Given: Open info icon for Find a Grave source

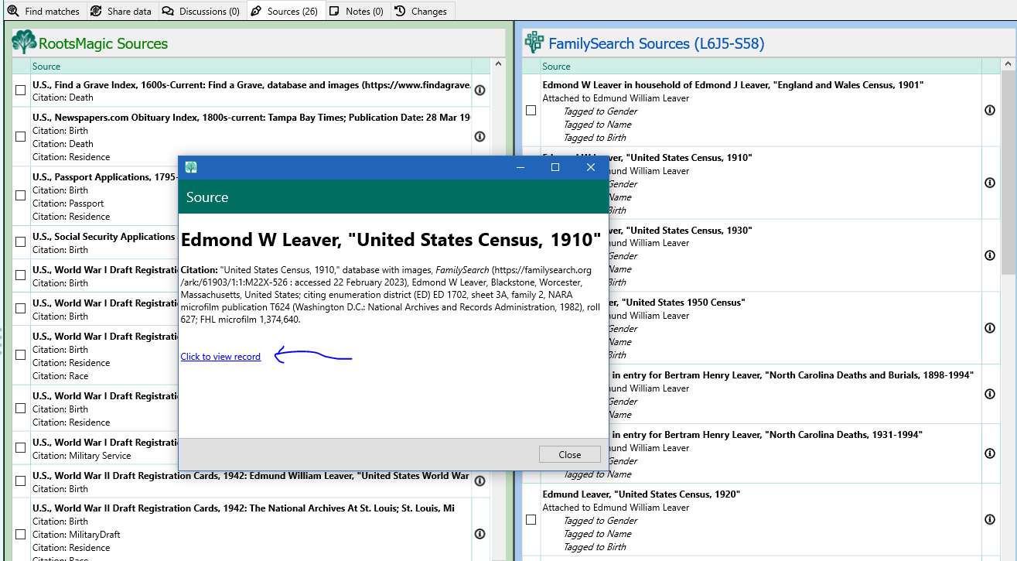Looking at the screenshot, I should [479, 91].
